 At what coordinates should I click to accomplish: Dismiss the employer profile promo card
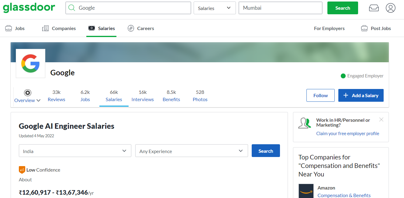381,120
